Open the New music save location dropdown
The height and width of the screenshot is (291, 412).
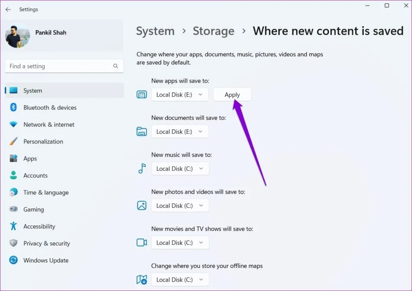tap(180, 169)
